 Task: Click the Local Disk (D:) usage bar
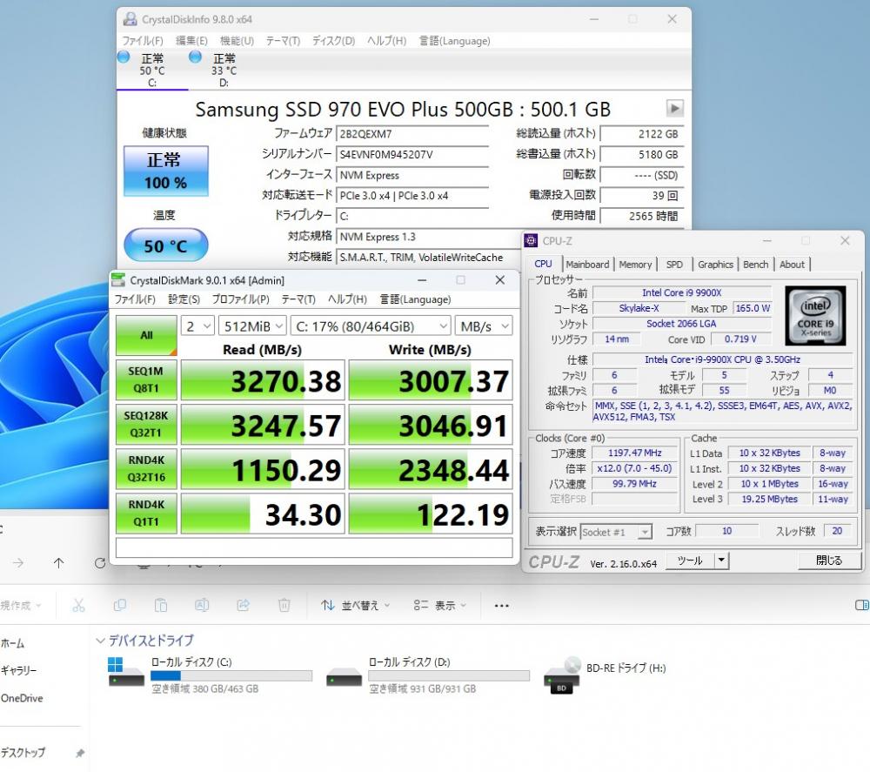click(x=449, y=675)
